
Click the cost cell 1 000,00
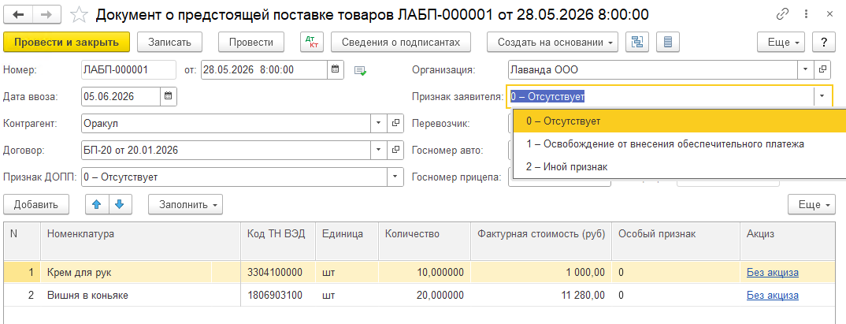click(x=541, y=273)
